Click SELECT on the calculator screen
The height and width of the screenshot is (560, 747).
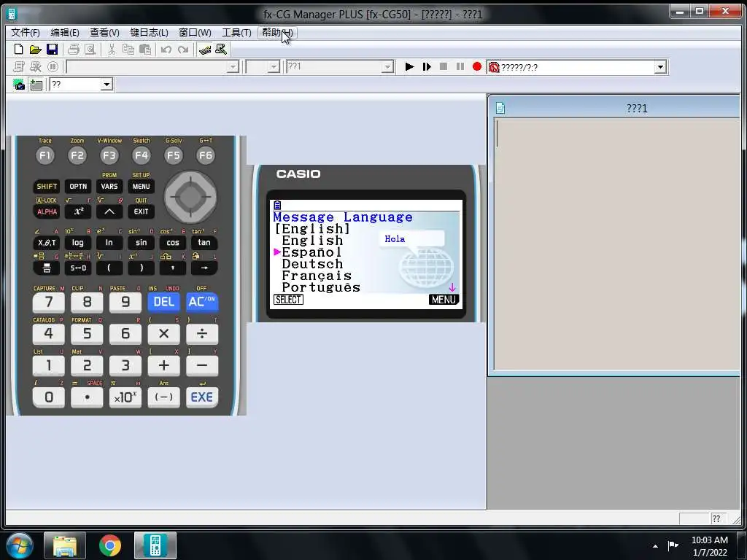pos(288,300)
